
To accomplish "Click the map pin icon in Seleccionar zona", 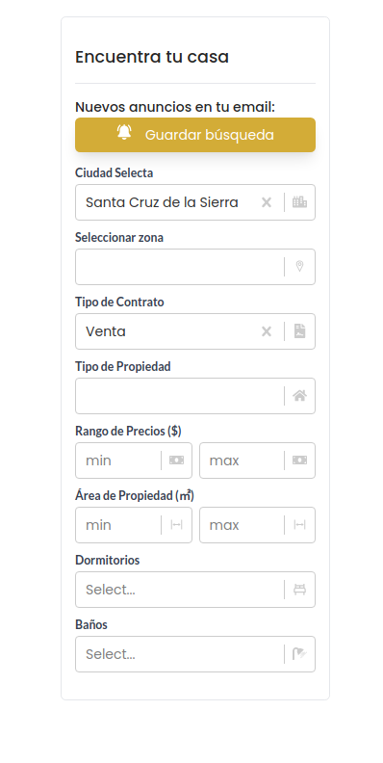I will pyautogui.click(x=299, y=266).
